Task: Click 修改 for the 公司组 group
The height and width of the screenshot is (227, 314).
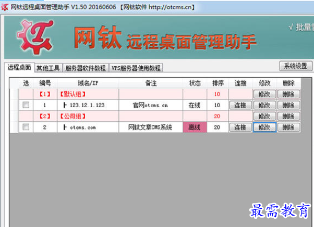Action: pos(264,116)
